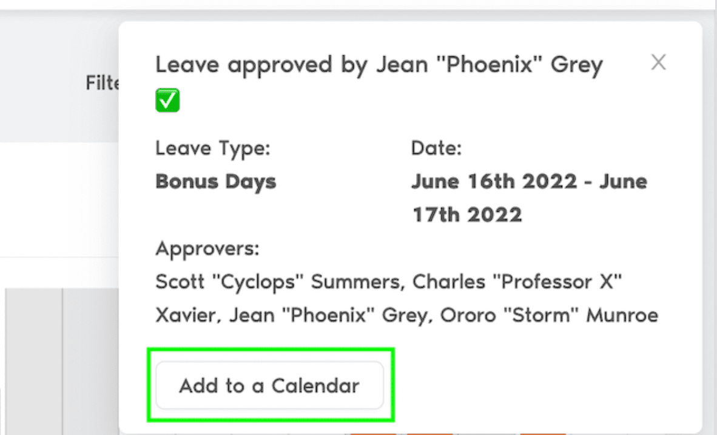This screenshot has width=717, height=435.
Task: Select the rightmost orange cell at screen bottom
Action: point(543,433)
